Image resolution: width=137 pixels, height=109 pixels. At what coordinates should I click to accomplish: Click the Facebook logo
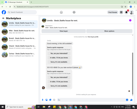click(x=4, y=12)
